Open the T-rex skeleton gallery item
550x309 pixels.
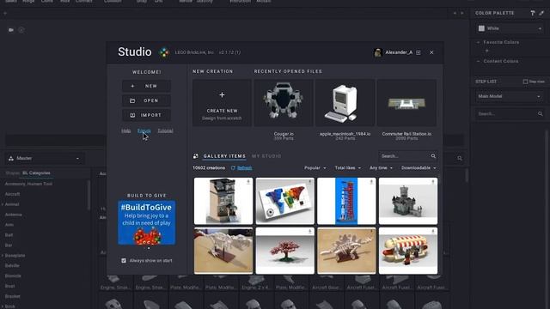click(223, 251)
